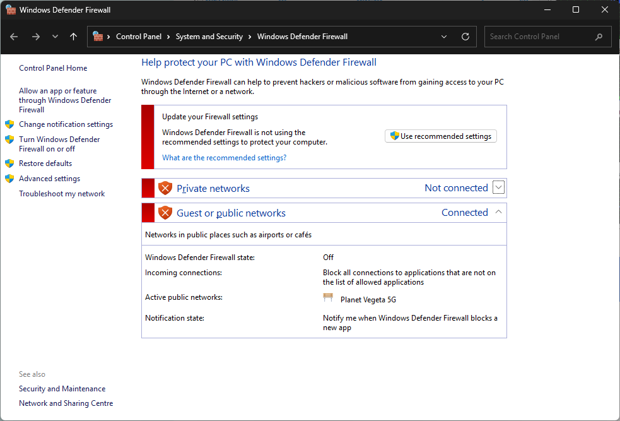Click shield icon beside Change notification settings
This screenshot has width=620, height=421.
(x=9, y=124)
